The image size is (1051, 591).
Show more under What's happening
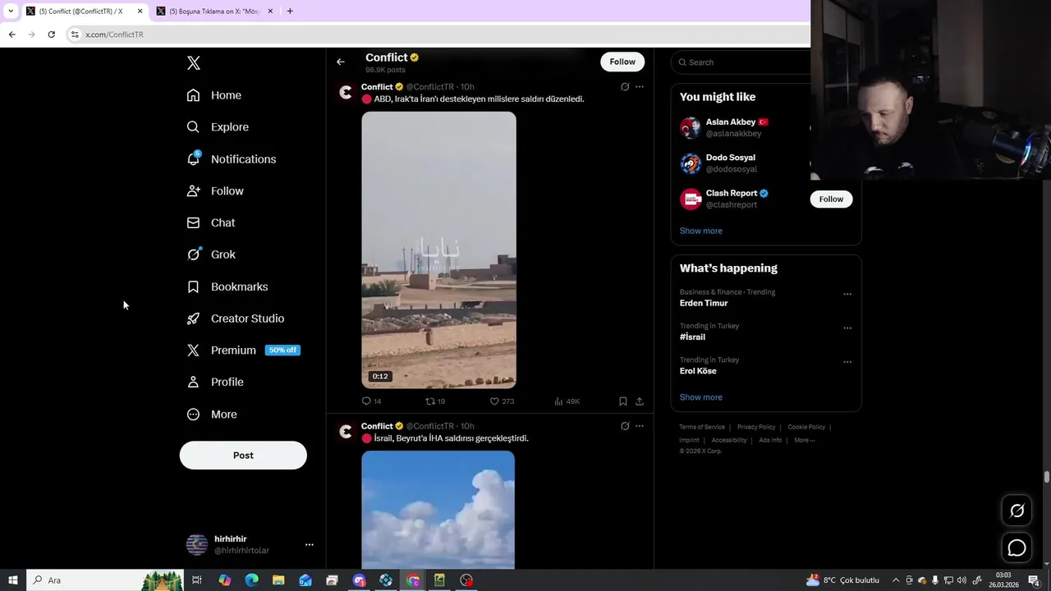[x=701, y=397]
